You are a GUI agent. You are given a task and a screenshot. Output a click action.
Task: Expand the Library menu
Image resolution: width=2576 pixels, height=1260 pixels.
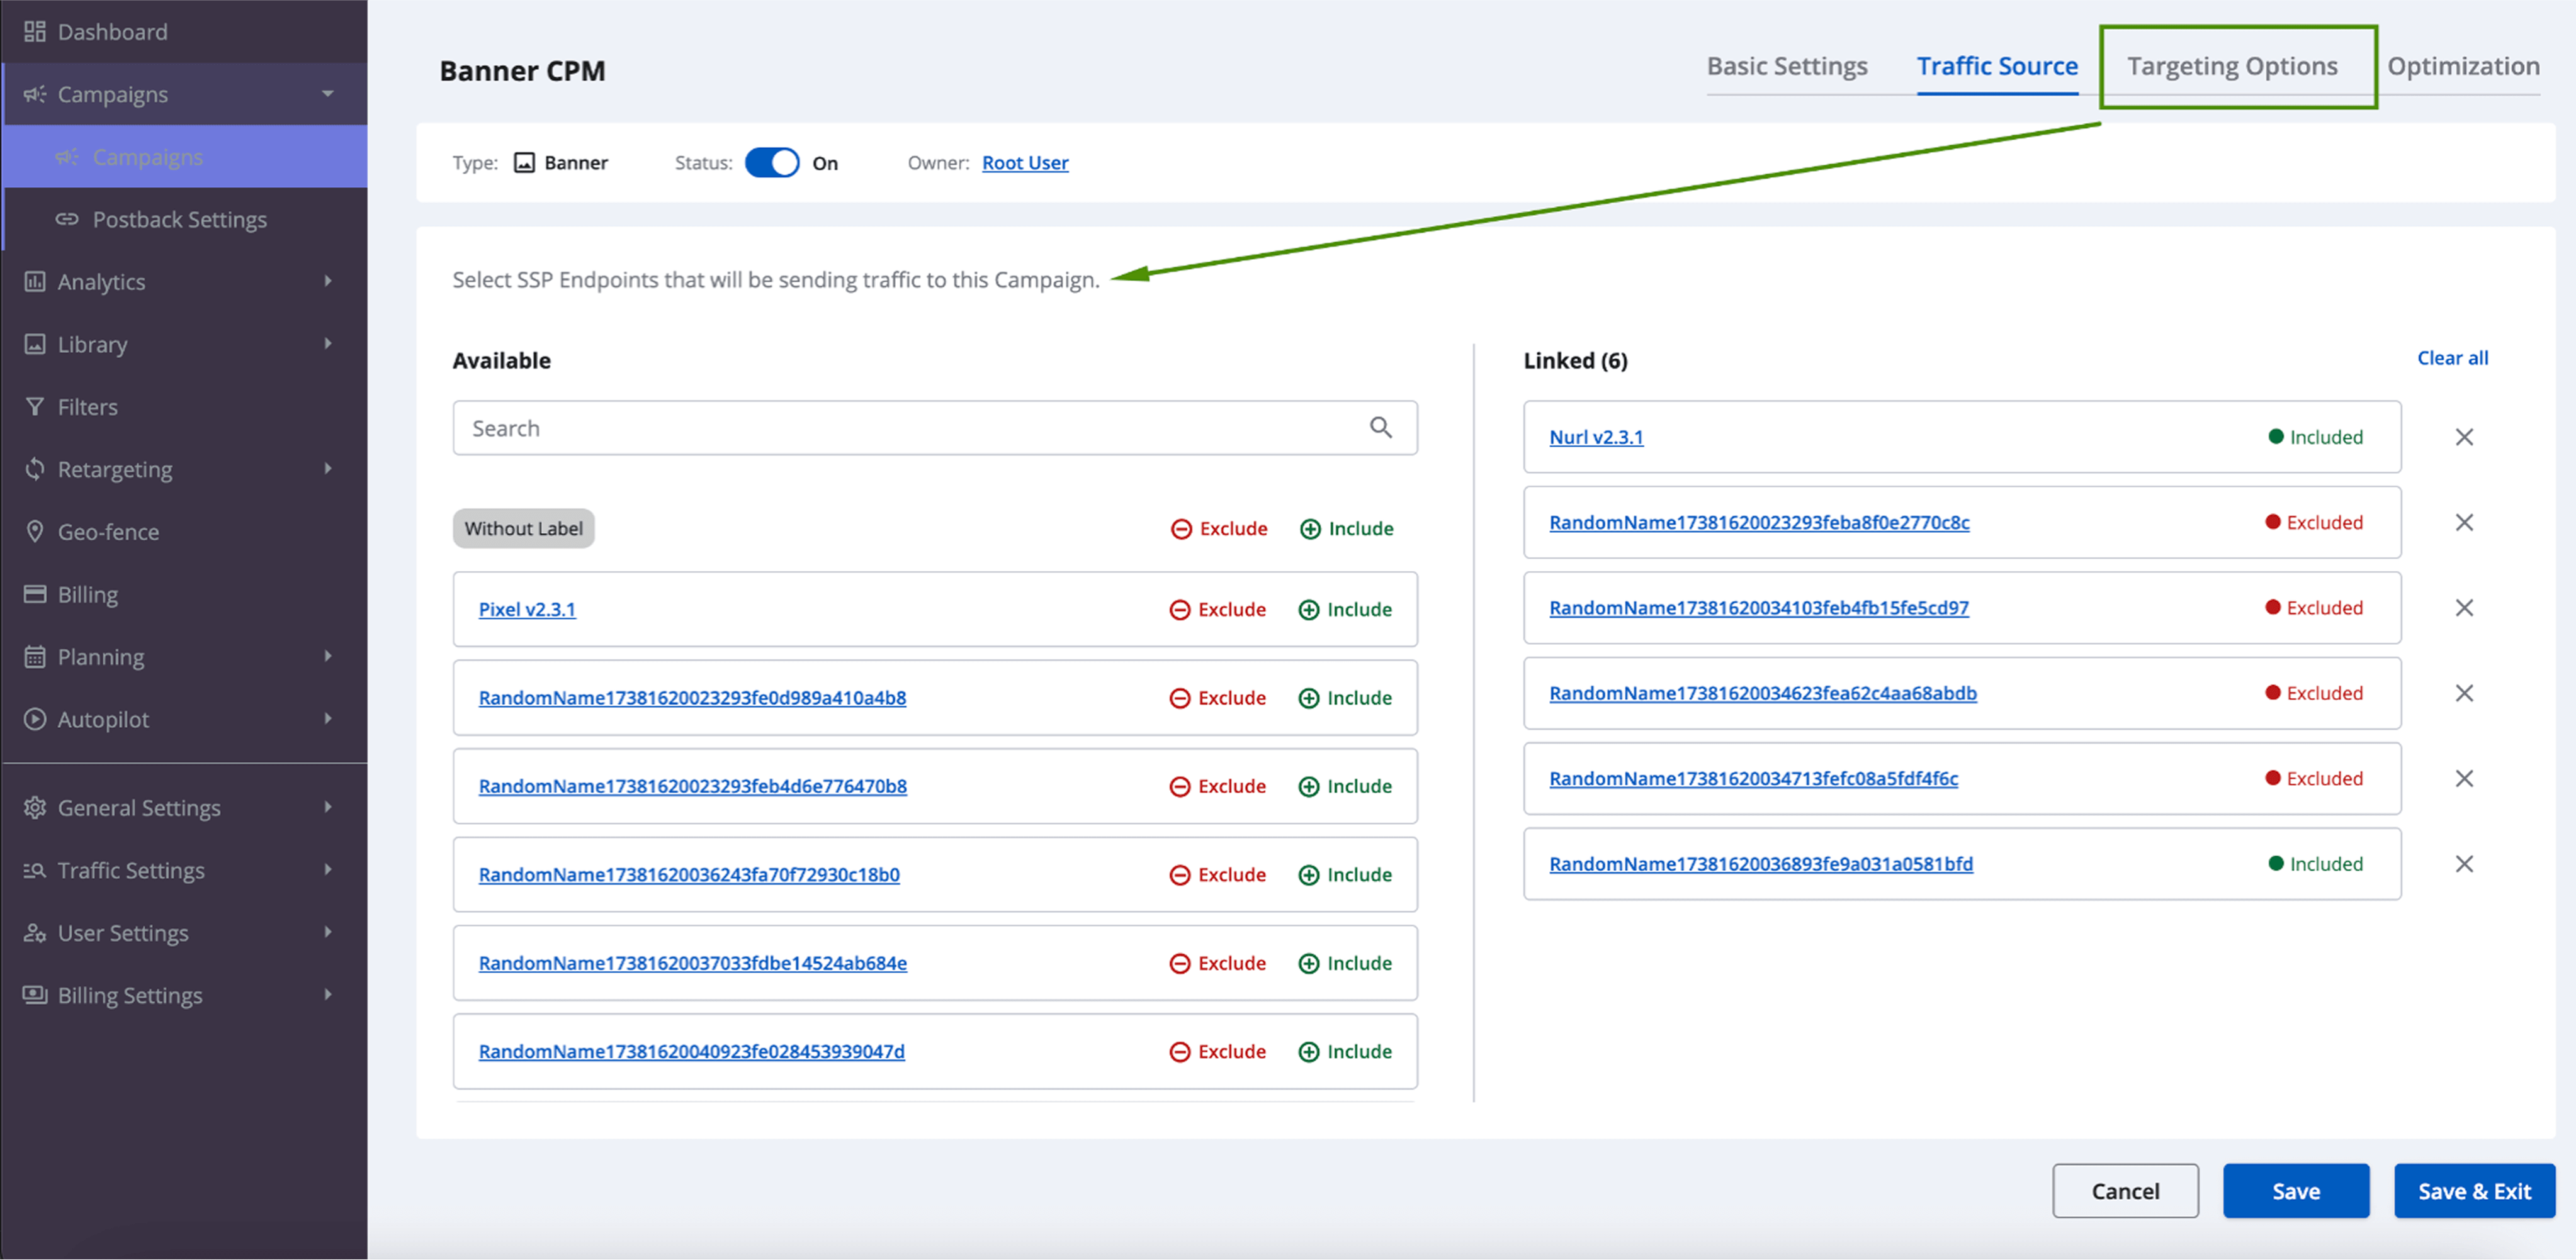327,343
